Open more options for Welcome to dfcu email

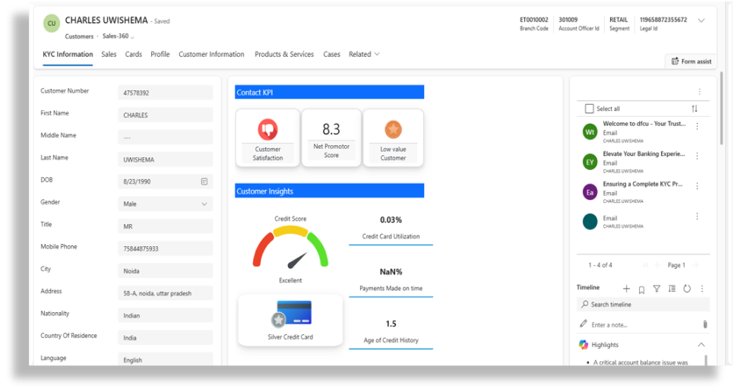pyautogui.click(x=697, y=126)
